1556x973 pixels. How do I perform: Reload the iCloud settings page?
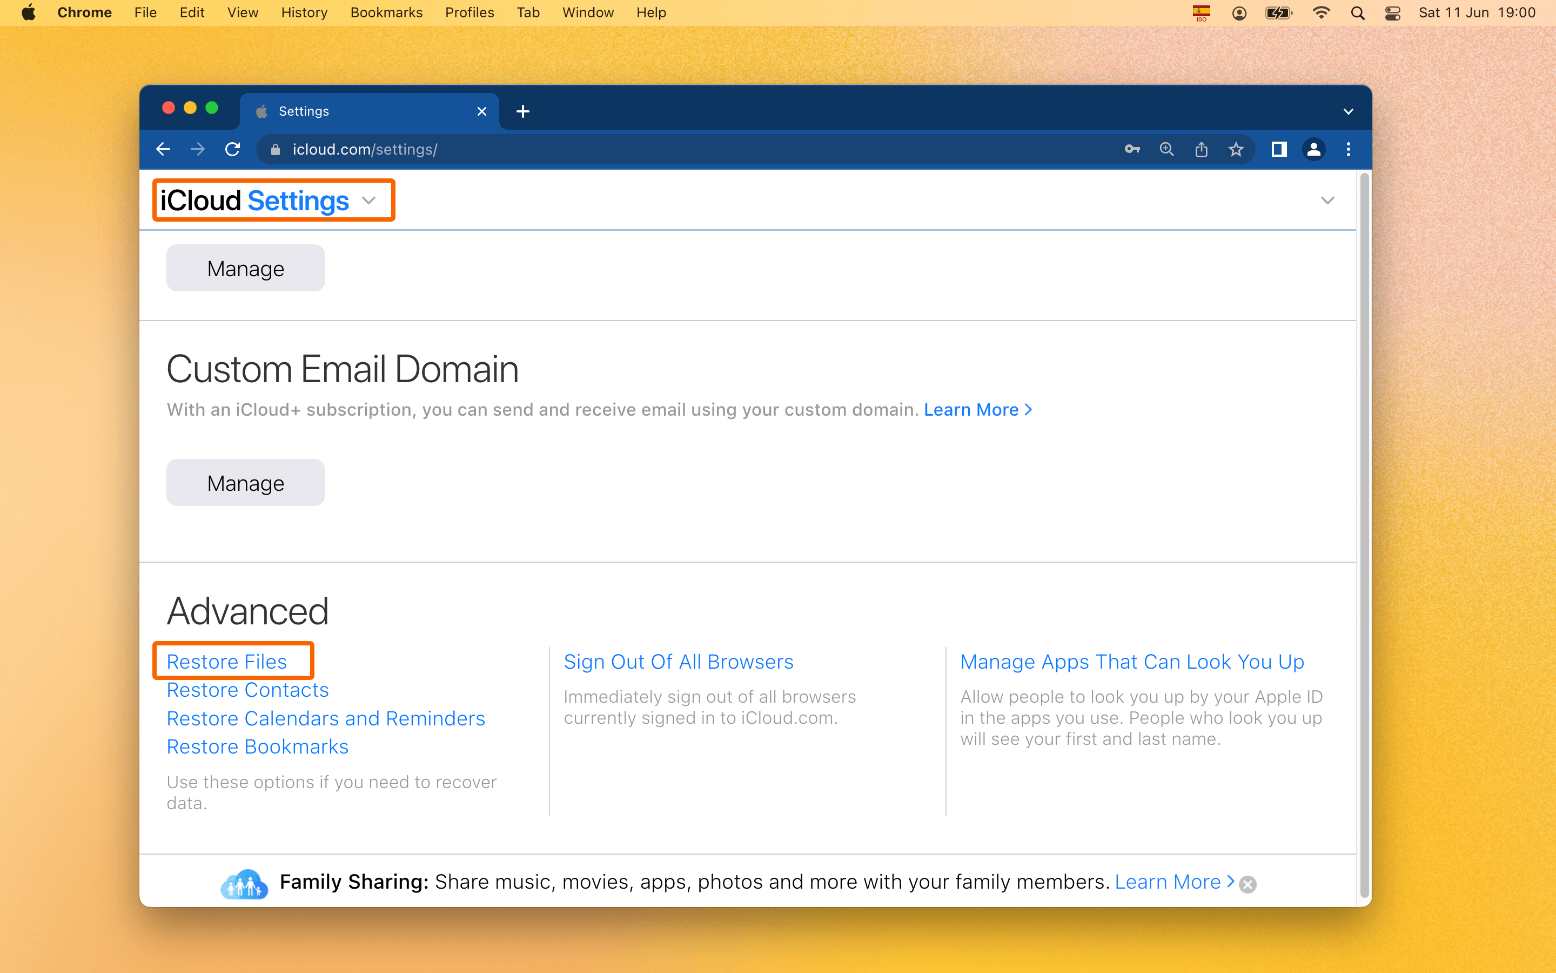tap(233, 149)
